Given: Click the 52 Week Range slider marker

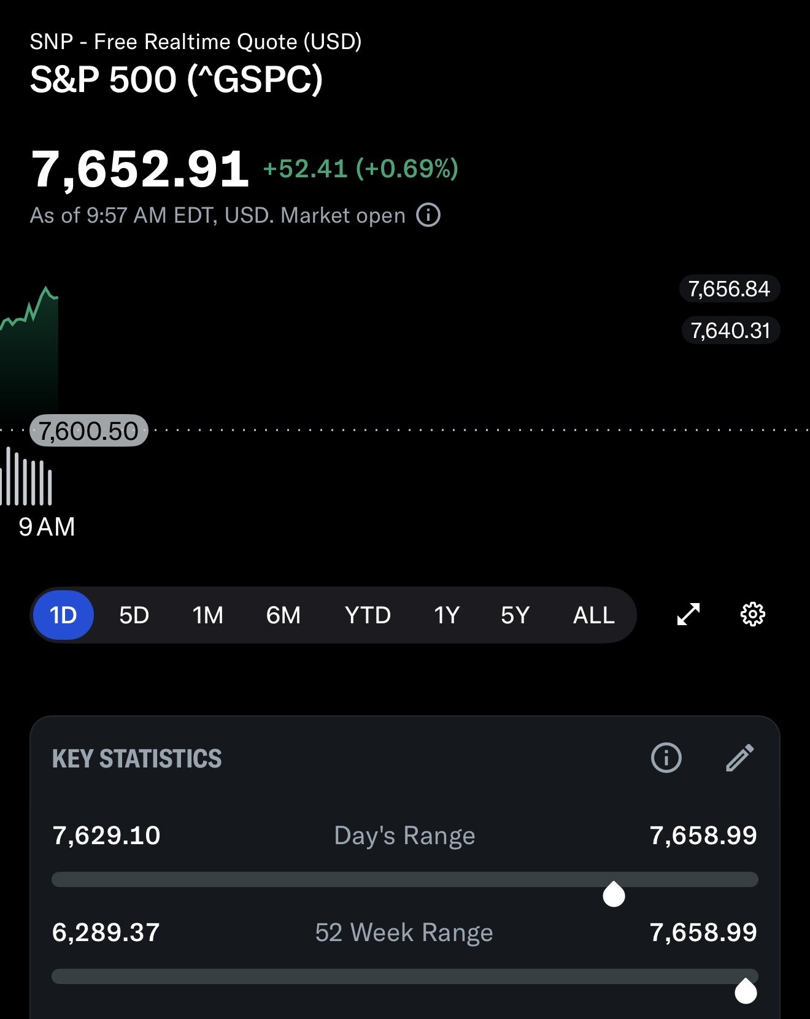Looking at the screenshot, I should click(x=746, y=991).
